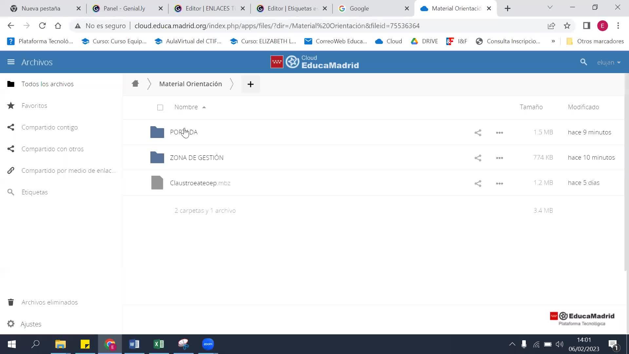Screen dimensions: 629x354
Task: Tick the select-all checkbox next to Nombre
Action: tap(160, 108)
